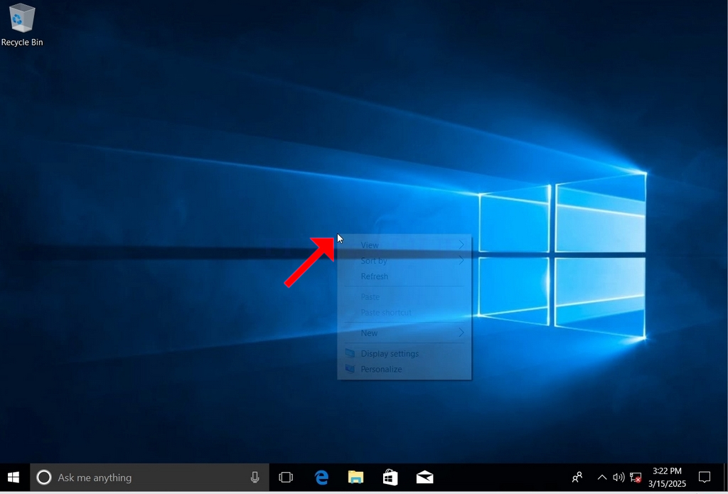Open the View submenu in context menu

pyautogui.click(x=405, y=245)
